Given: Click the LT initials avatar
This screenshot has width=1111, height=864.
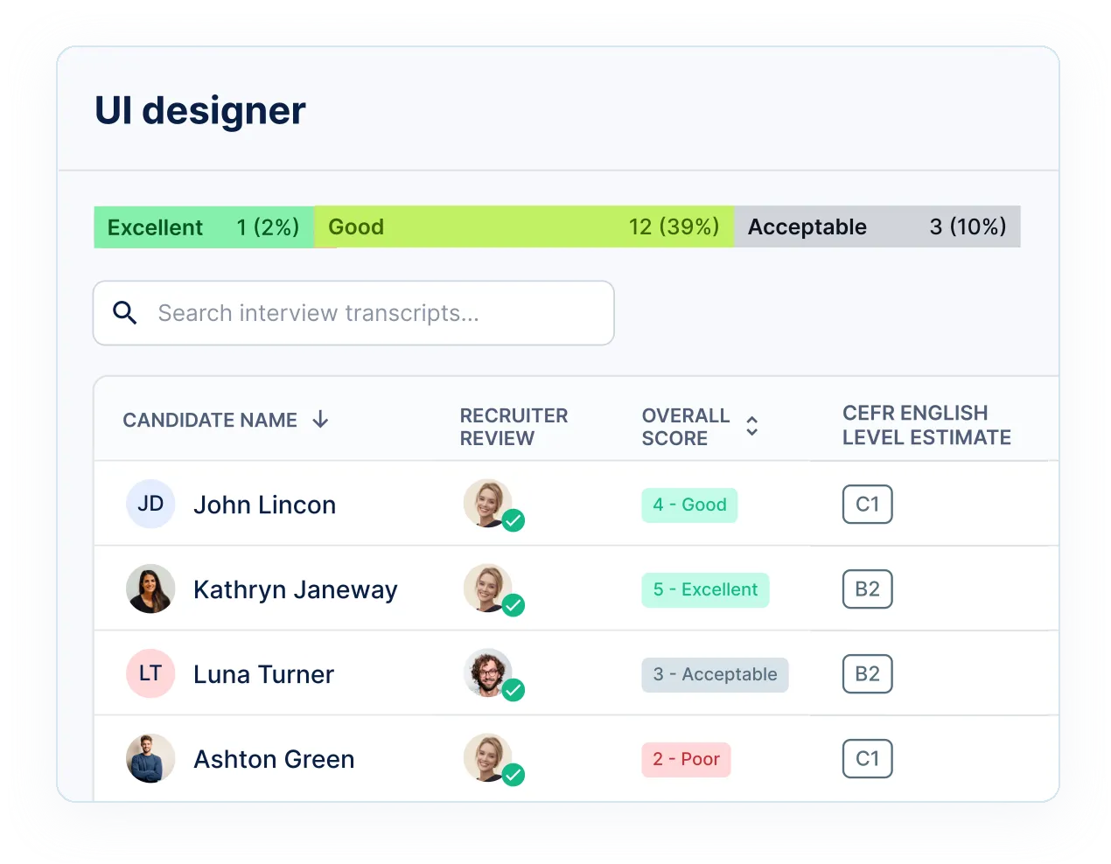Looking at the screenshot, I should point(150,673).
